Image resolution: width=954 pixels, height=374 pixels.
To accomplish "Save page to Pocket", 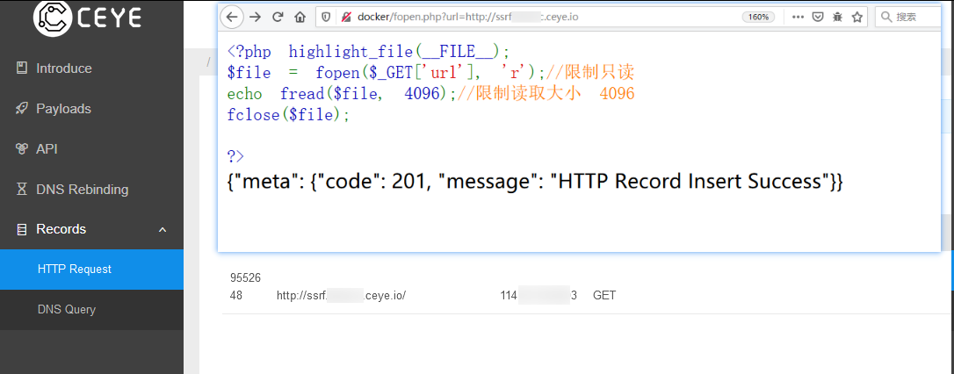I will 818,17.
